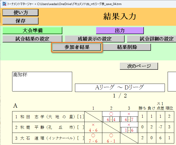
Task: Open the 大会準備 section
Action: click(32, 31)
